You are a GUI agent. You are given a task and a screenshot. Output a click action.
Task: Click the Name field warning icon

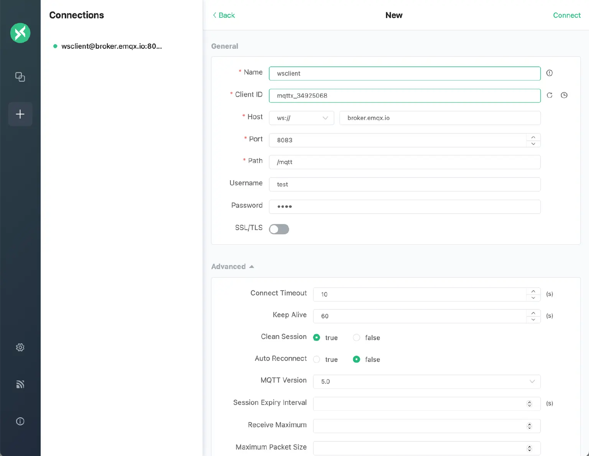(x=549, y=73)
